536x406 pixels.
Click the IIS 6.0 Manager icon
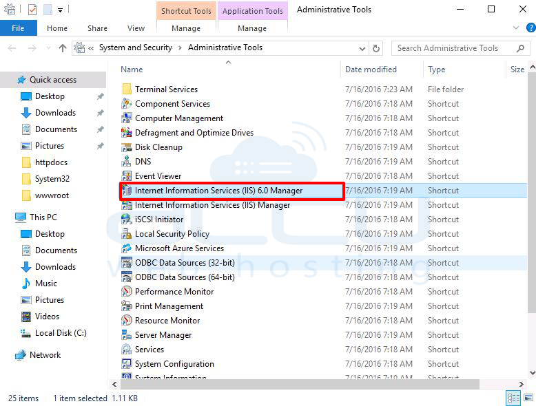[x=127, y=190]
